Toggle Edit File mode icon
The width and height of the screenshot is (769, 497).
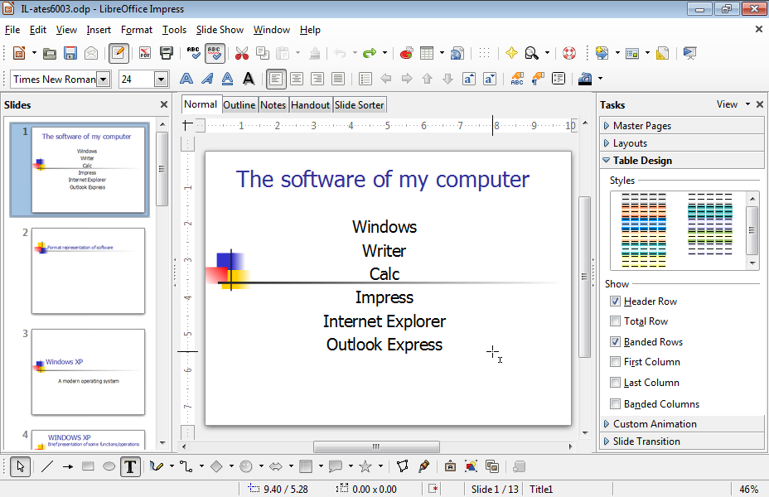click(118, 53)
